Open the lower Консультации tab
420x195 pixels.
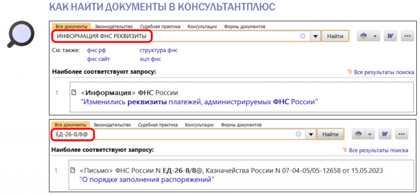coord(199,125)
